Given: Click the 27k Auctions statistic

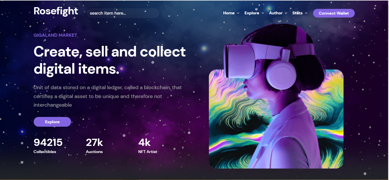Looking at the screenshot, I should [94, 146].
